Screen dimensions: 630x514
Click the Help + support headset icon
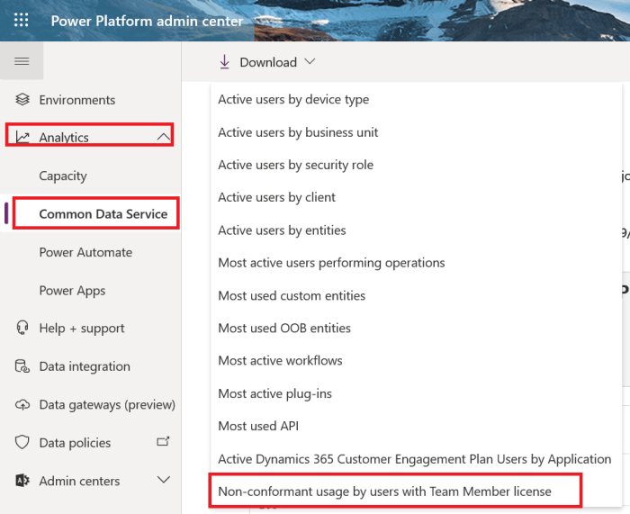(x=22, y=329)
